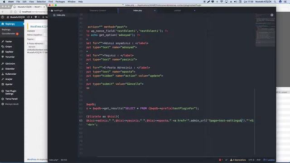The width and height of the screenshot is (290, 163).
Task: Open the Help menu
Action: tap(81, 2)
